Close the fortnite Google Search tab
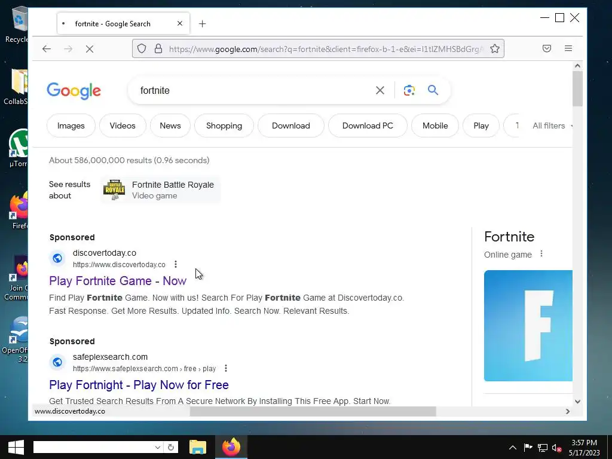Viewport: 612px width, 459px height. click(179, 23)
